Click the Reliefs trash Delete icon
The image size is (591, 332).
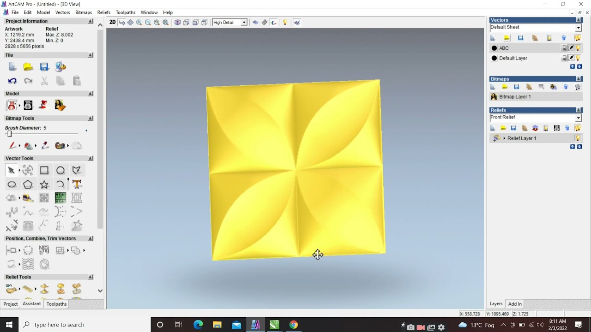567,128
